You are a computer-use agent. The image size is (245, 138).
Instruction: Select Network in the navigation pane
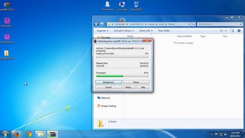(x=103, y=98)
